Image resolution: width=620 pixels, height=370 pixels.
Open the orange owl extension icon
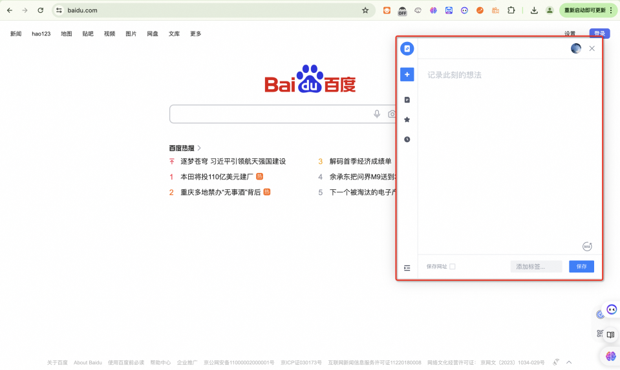[x=387, y=10]
